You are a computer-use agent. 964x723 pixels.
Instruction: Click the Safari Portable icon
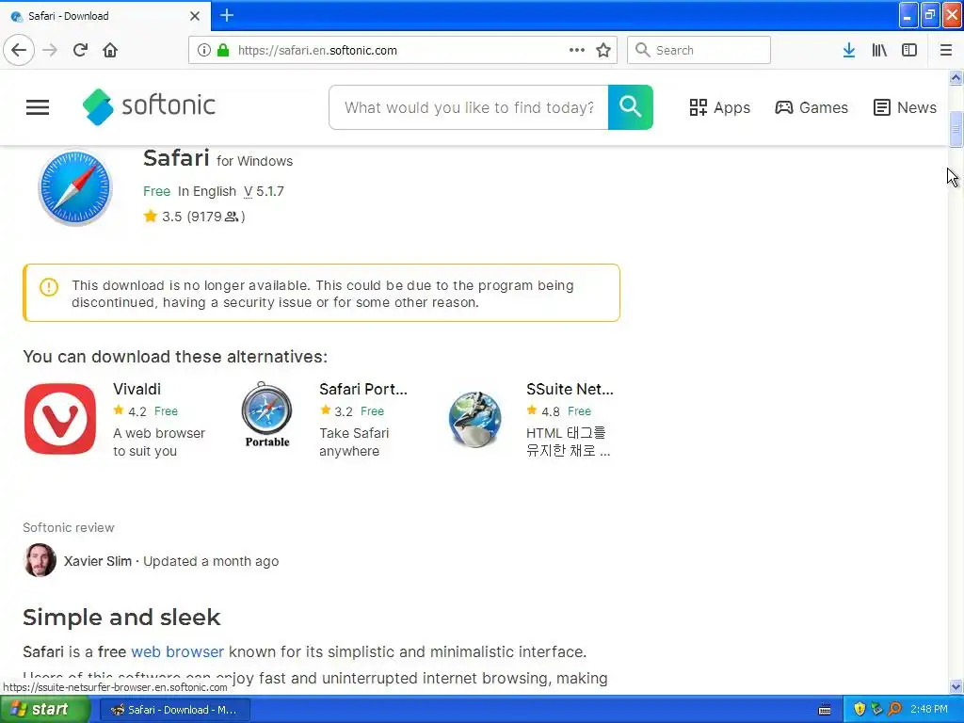(266, 414)
